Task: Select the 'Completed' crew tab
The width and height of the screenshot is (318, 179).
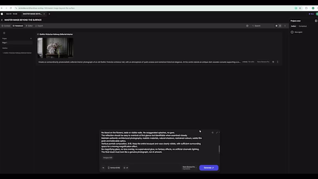Action: (x=302, y=26)
